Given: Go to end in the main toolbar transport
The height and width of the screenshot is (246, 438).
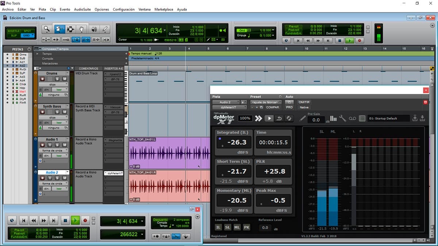Looking at the screenshot, I should point(328,41).
